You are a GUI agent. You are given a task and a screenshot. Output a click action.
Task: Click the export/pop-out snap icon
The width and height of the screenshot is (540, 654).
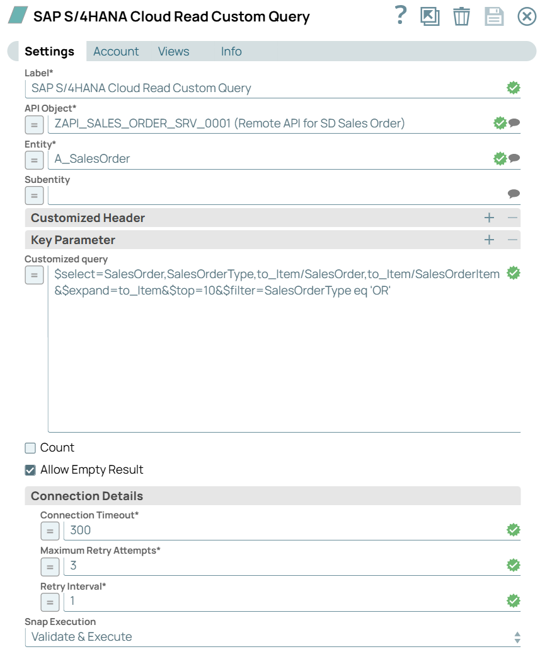point(430,16)
